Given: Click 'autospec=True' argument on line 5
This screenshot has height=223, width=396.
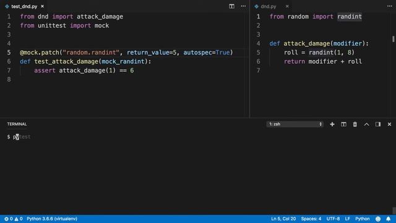Looking at the screenshot, I should click(207, 52).
